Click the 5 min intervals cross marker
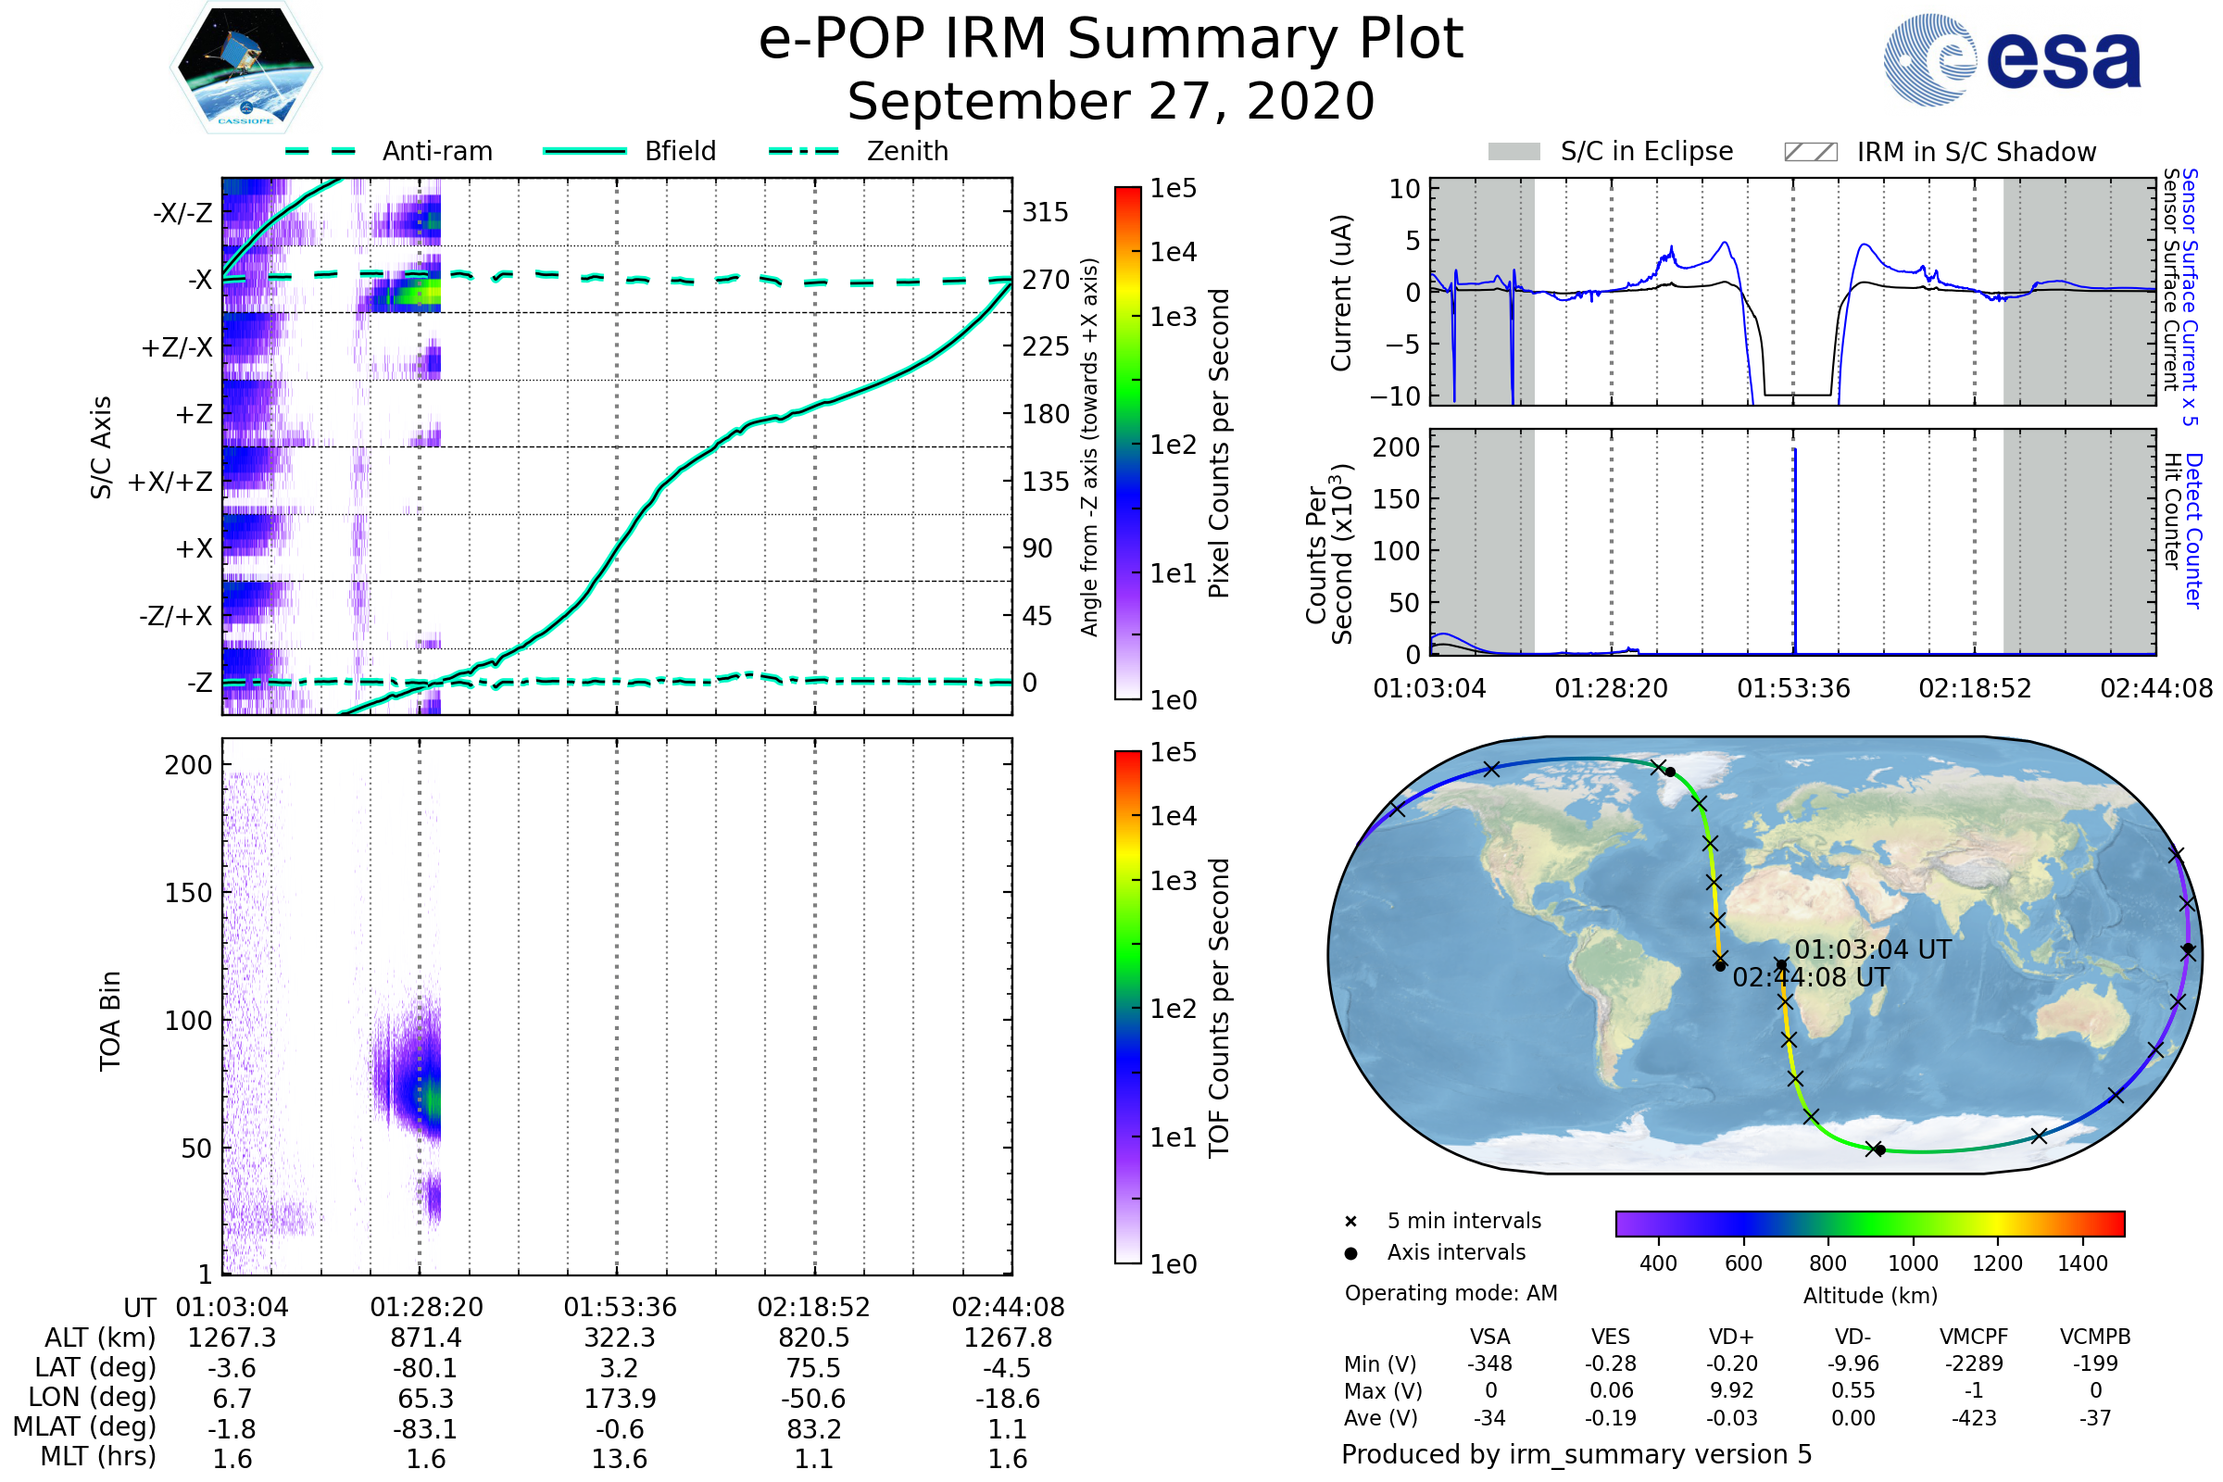 tap(1350, 1222)
